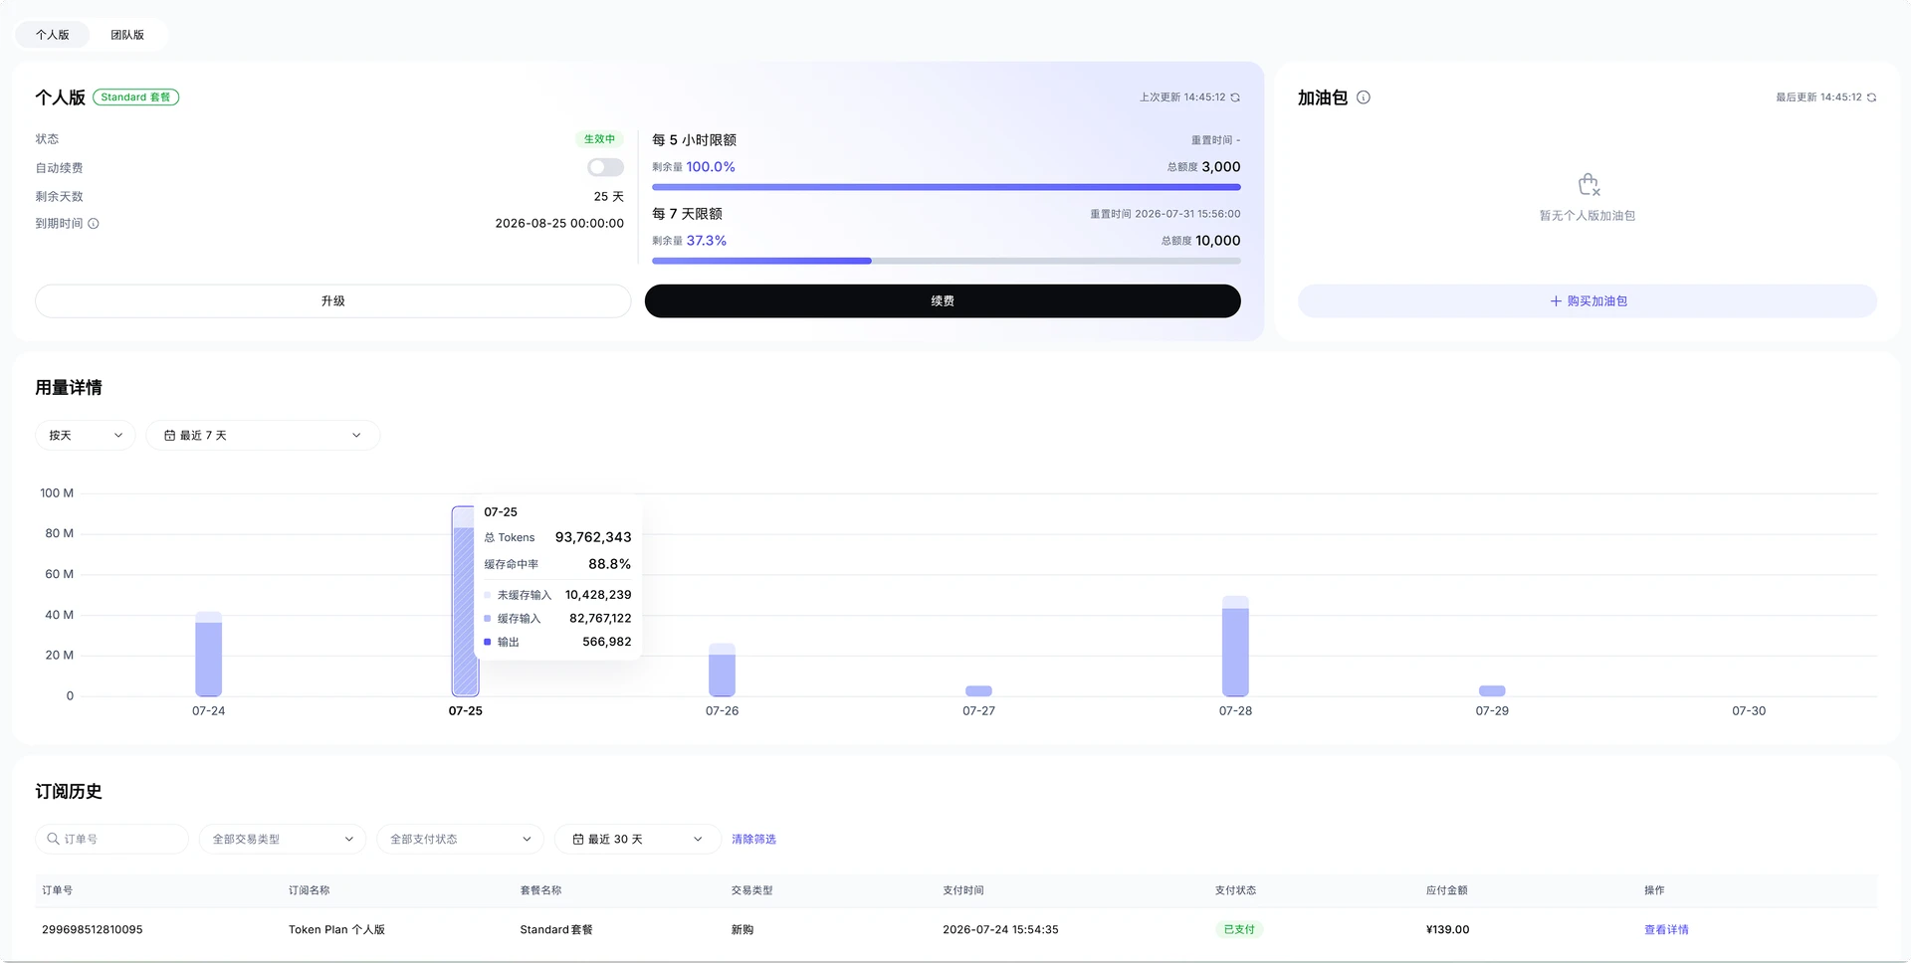Select the 个人版 tab
Viewport: 1911px width, 963px height.
coord(53,35)
